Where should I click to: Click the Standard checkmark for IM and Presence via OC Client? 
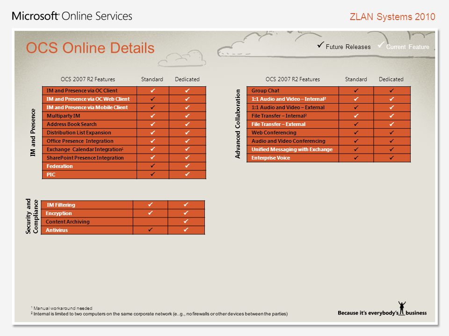coord(152,91)
